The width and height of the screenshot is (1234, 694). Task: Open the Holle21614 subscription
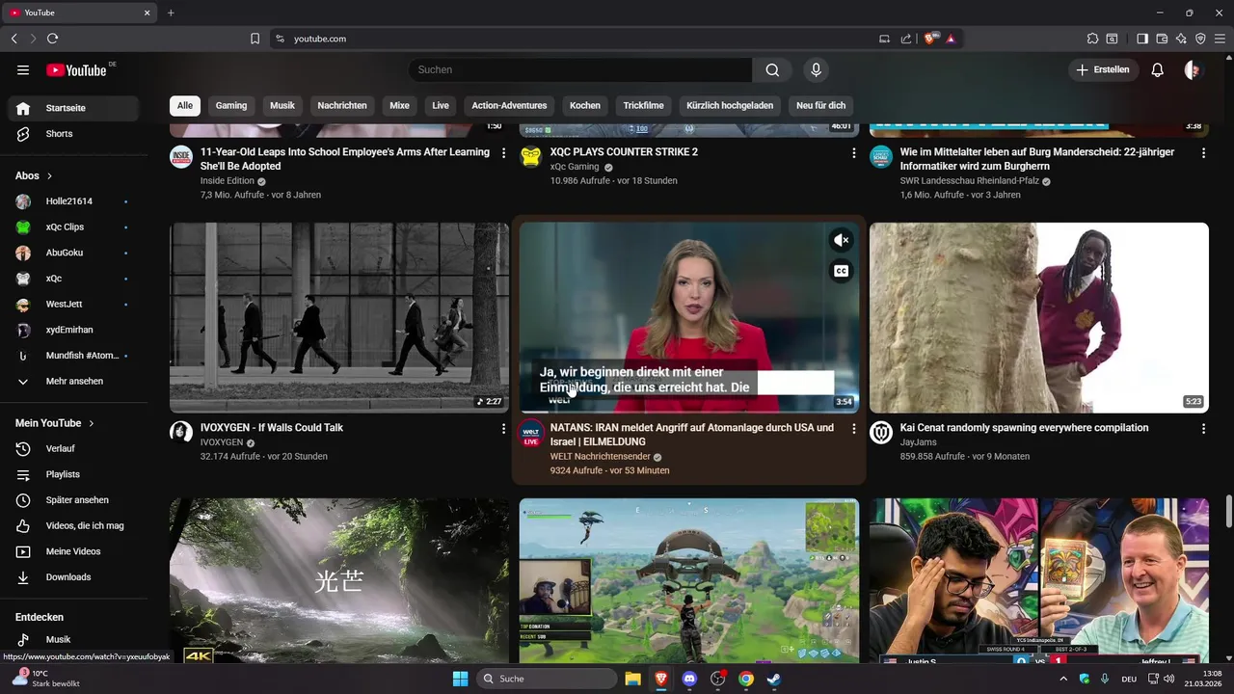click(x=76, y=201)
